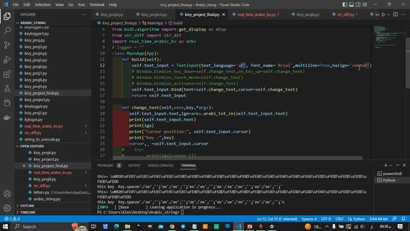Viewport: 410px width, 231px height.
Task: Open PowerPoint from the taskbar
Action: point(250,227)
